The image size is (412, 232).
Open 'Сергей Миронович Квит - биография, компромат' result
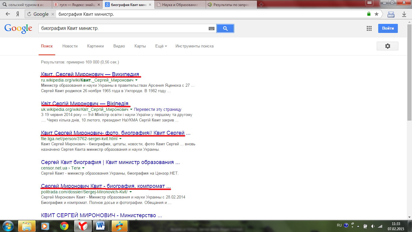[106, 186]
